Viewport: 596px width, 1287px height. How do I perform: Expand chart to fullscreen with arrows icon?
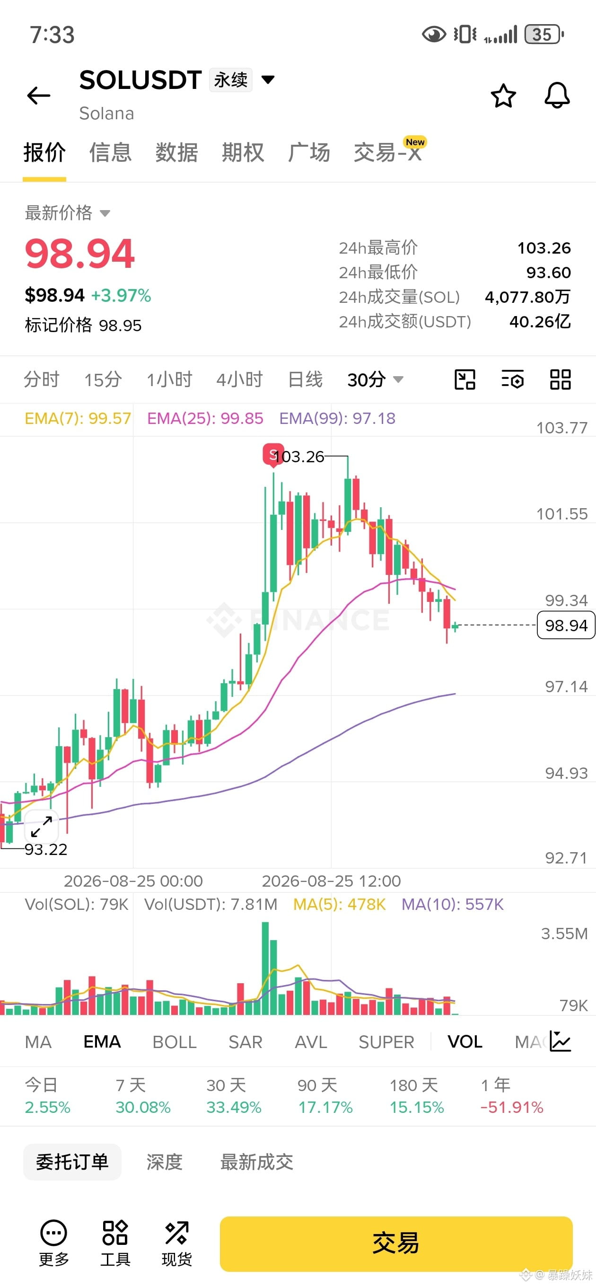point(42,827)
